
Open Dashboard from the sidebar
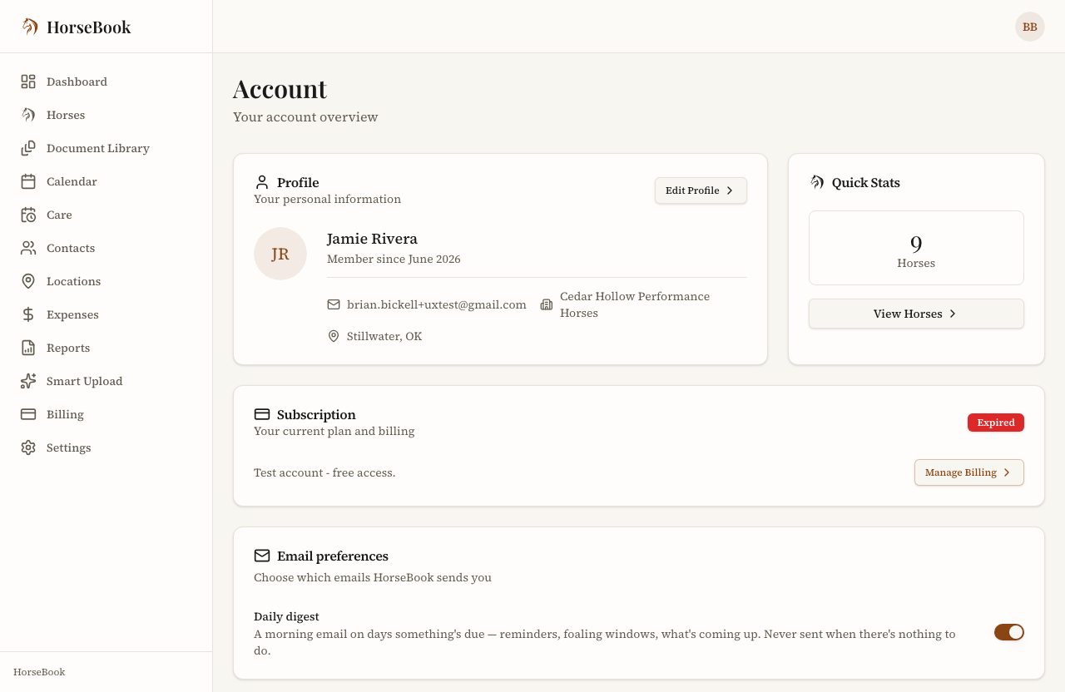106,82
